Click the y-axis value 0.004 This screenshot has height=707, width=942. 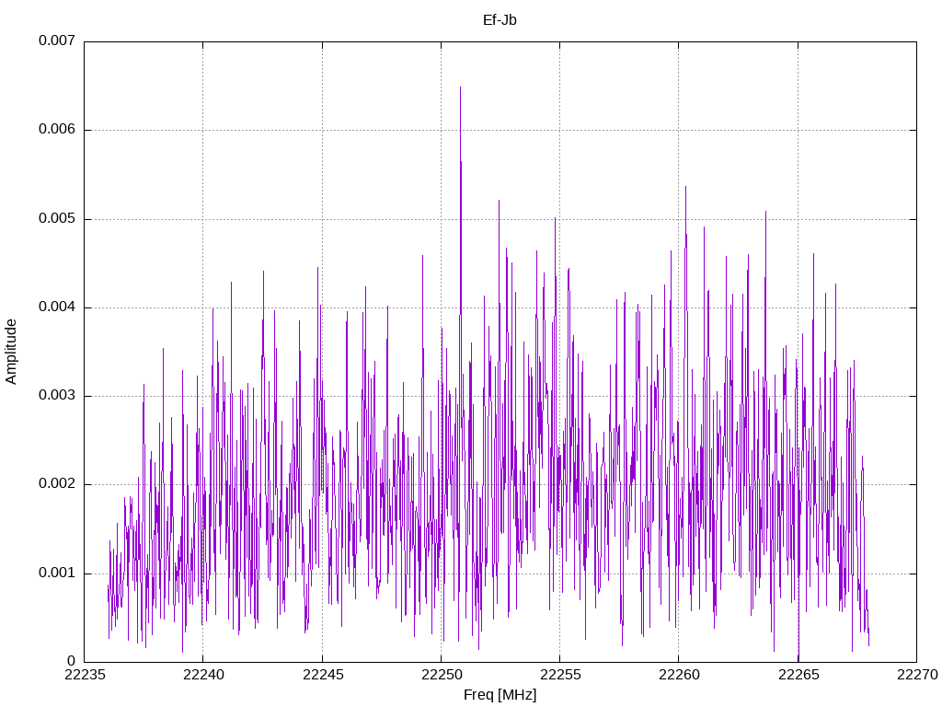57,307
